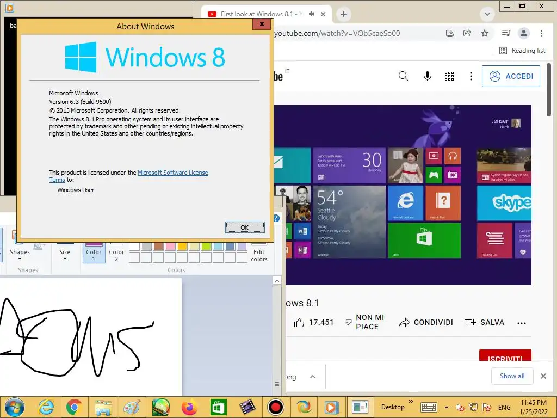Screen dimensions: 557x418
Task: Open the YouTube apps grid icon
Action: coord(449,76)
